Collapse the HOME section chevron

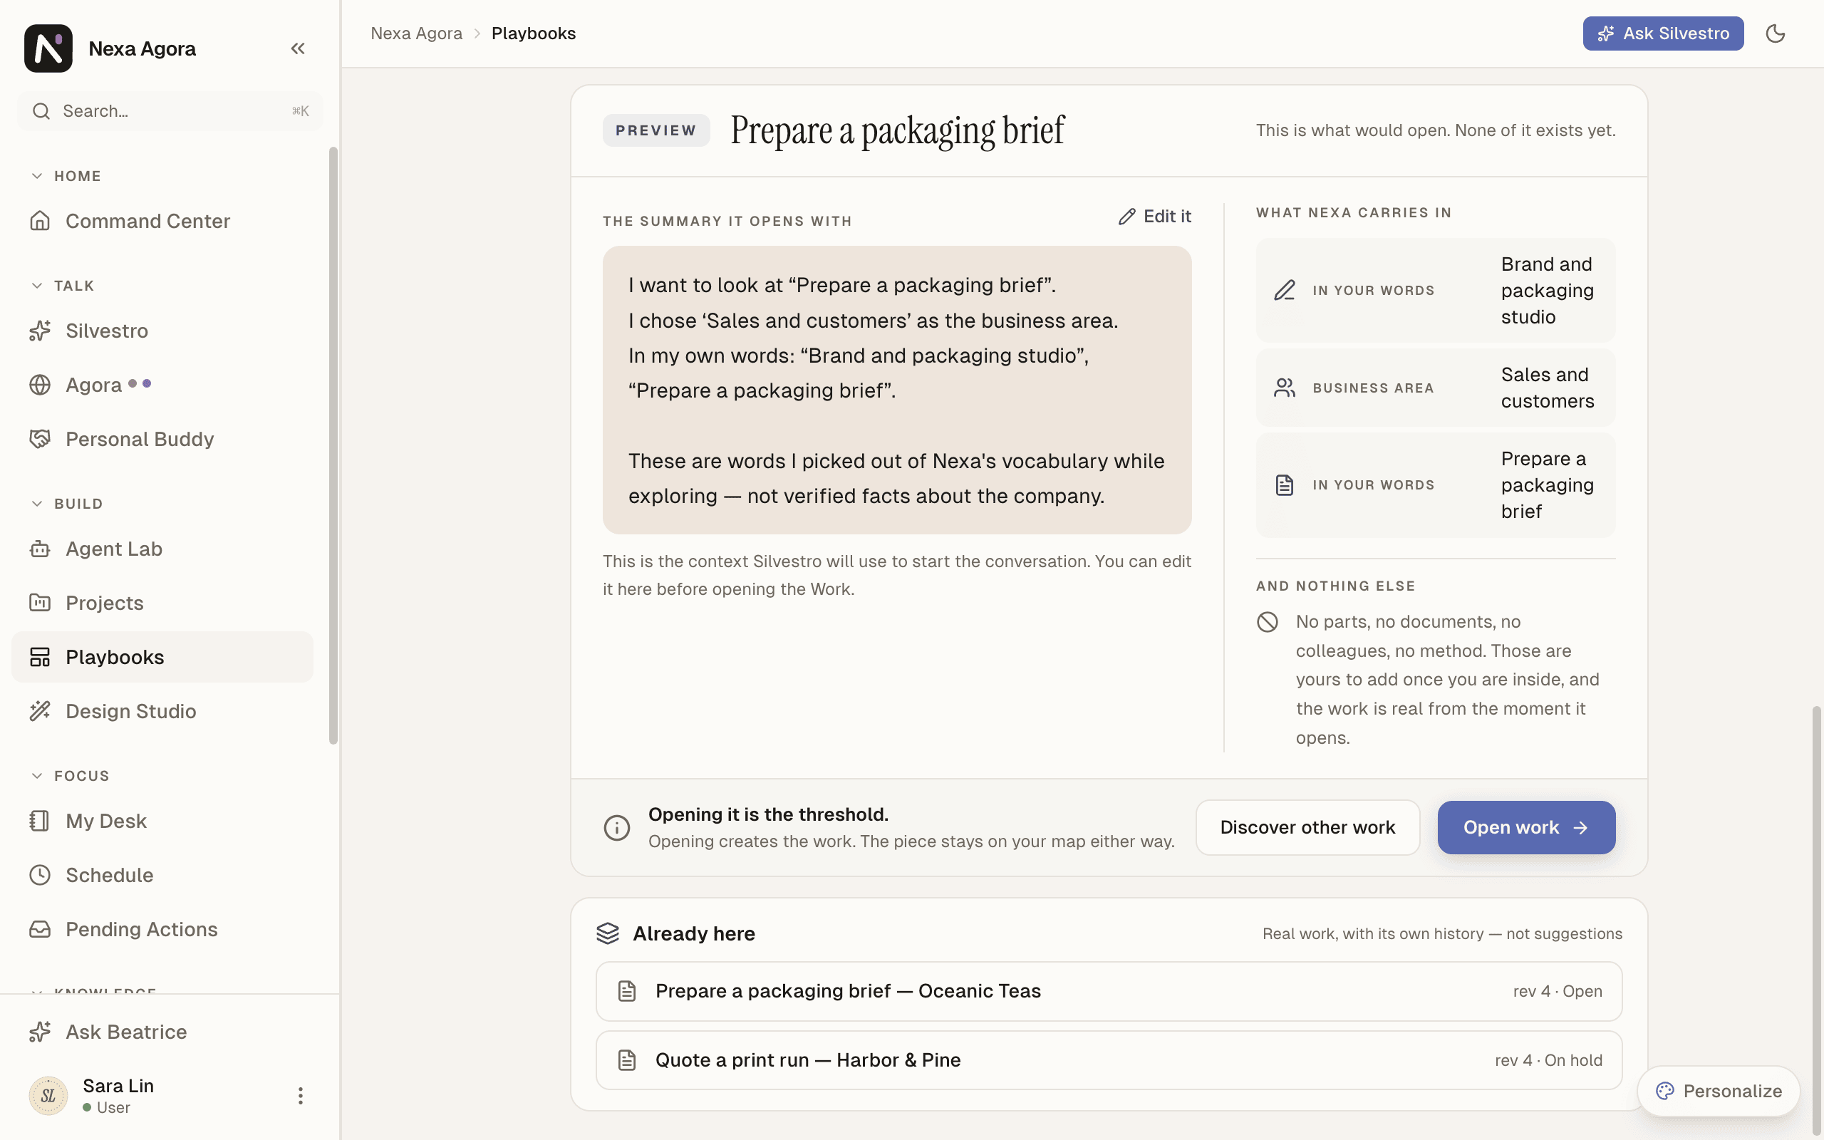(36, 176)
